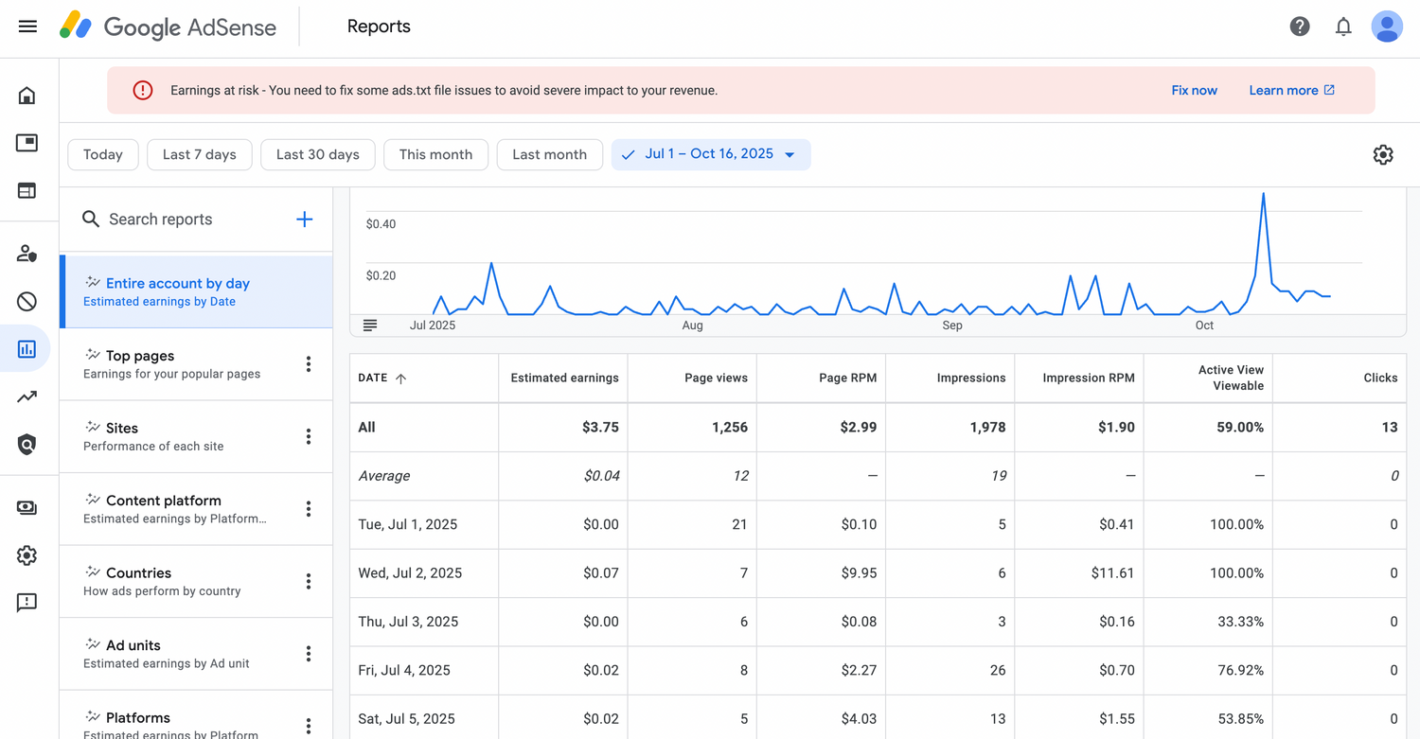The width and height of the screenshot is (1420, 739).
Task: Open the Home page from sidebar
Action: click(27, 96)
